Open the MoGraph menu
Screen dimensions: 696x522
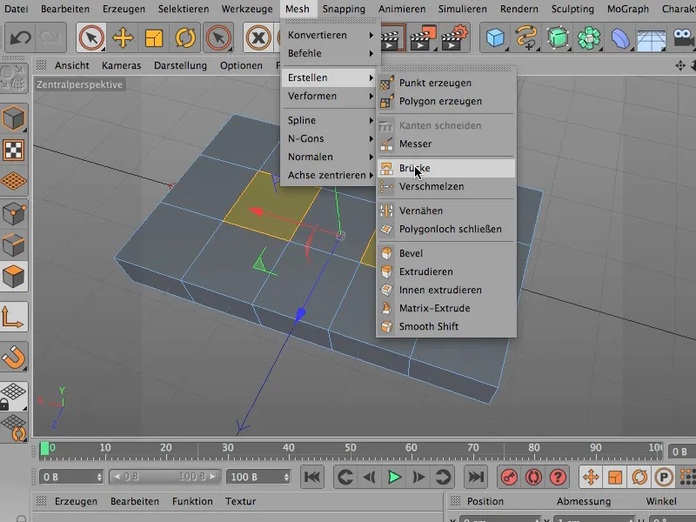pyautogui.click(x=627, y=9)
